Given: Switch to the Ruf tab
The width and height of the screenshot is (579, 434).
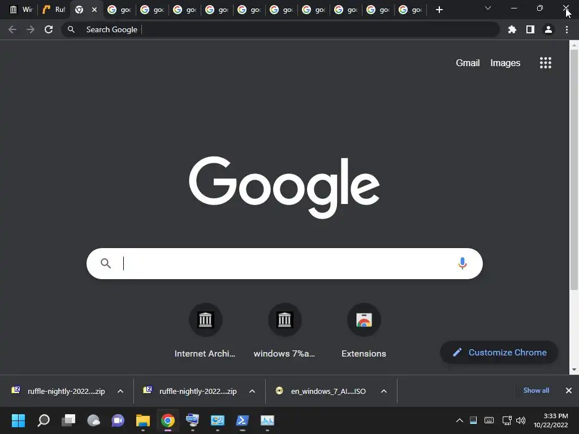Looking at the screenshot, I should [x=54, y=10].
